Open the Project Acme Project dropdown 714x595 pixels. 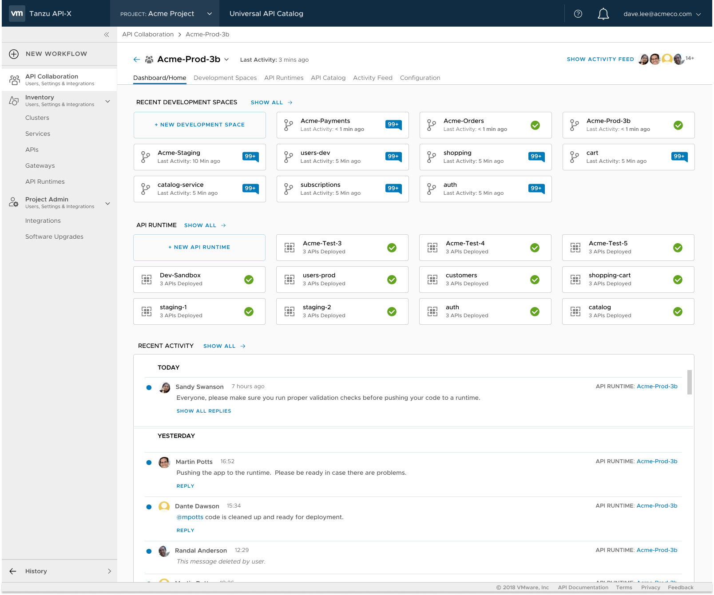tap(166, 13)
